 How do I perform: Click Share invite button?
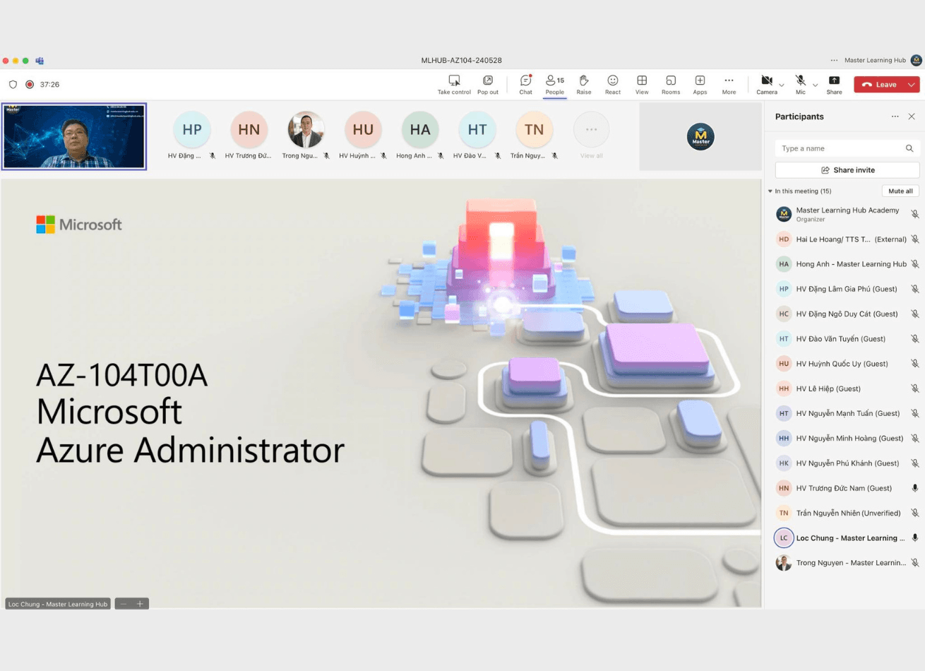847,170
